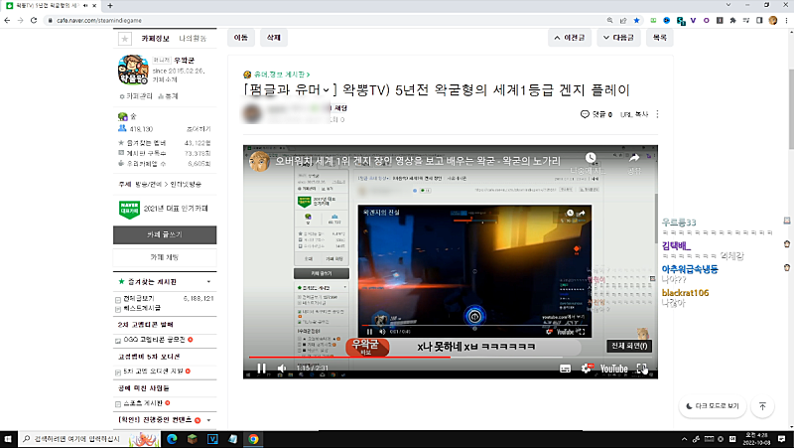Open the OGQ 고멤티콘 board link
The image size is (794, 448).
pyautogui.click(x=155, y=340)
